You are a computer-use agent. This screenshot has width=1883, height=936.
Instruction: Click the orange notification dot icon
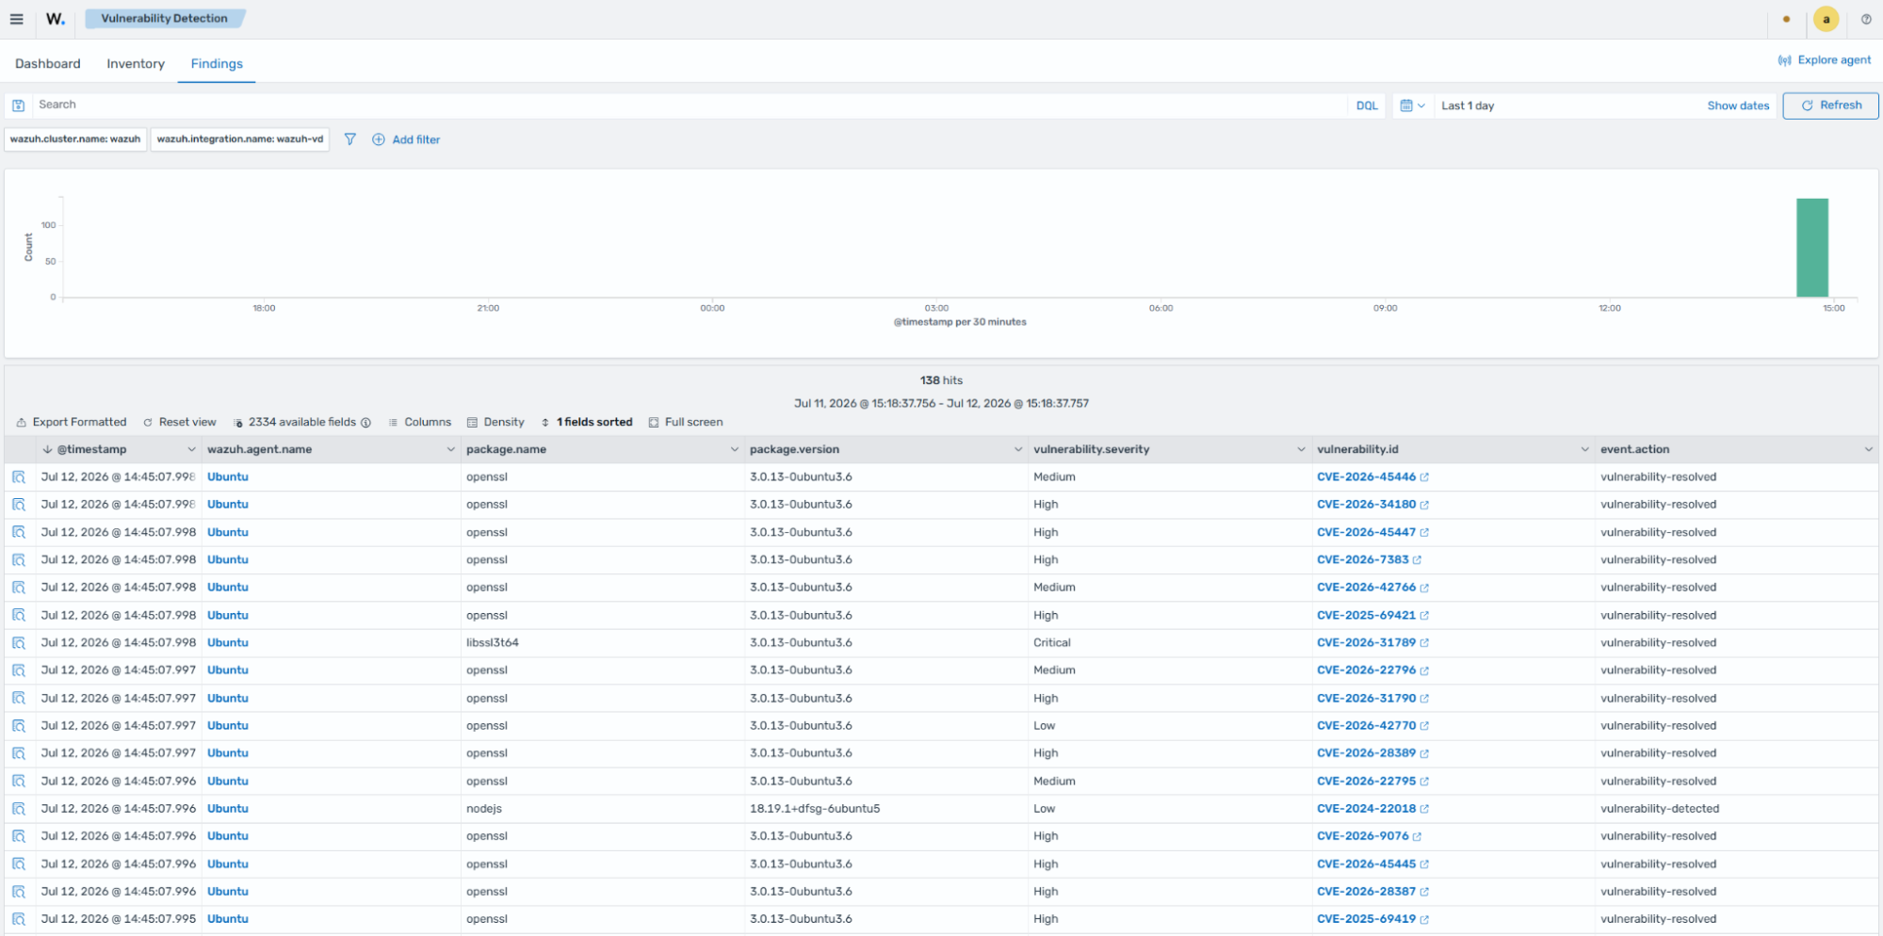point(1786,19)
